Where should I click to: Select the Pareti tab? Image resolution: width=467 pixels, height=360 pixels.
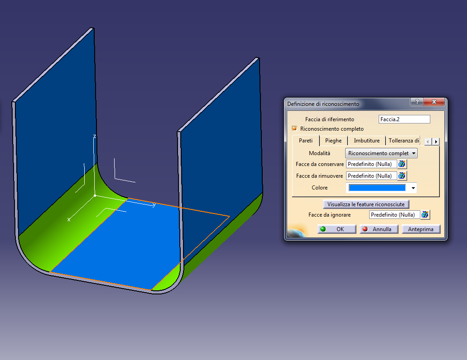click(x=305, y=141)
